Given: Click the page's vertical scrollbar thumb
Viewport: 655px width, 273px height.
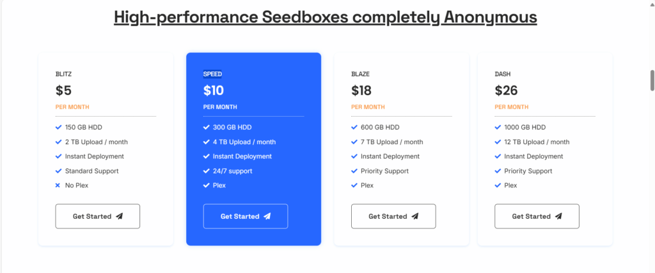Looking at the screenshot, I should click(652, 80).
